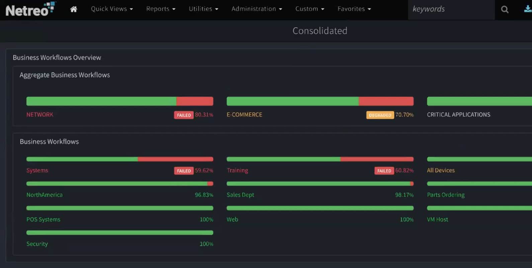532x268 pixels.
Task: Open the NETWORK aggregate workflow
Action: click(x=40, y=115)
